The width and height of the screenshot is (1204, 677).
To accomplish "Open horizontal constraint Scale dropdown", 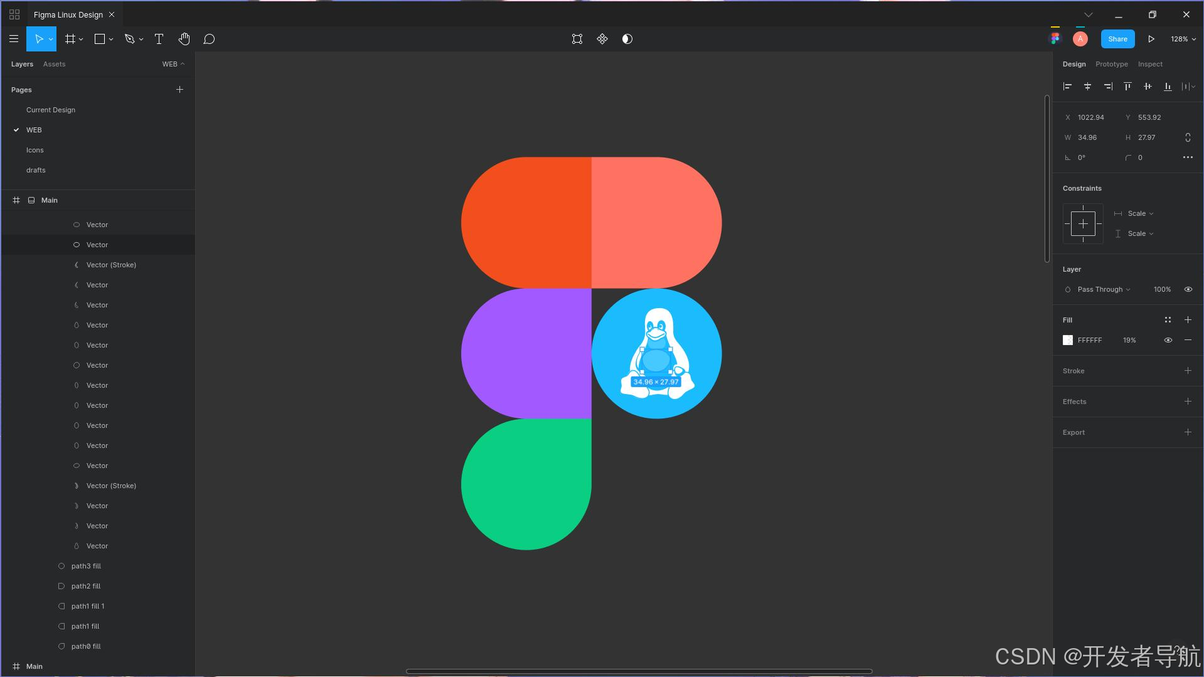I will [1141, 213].
